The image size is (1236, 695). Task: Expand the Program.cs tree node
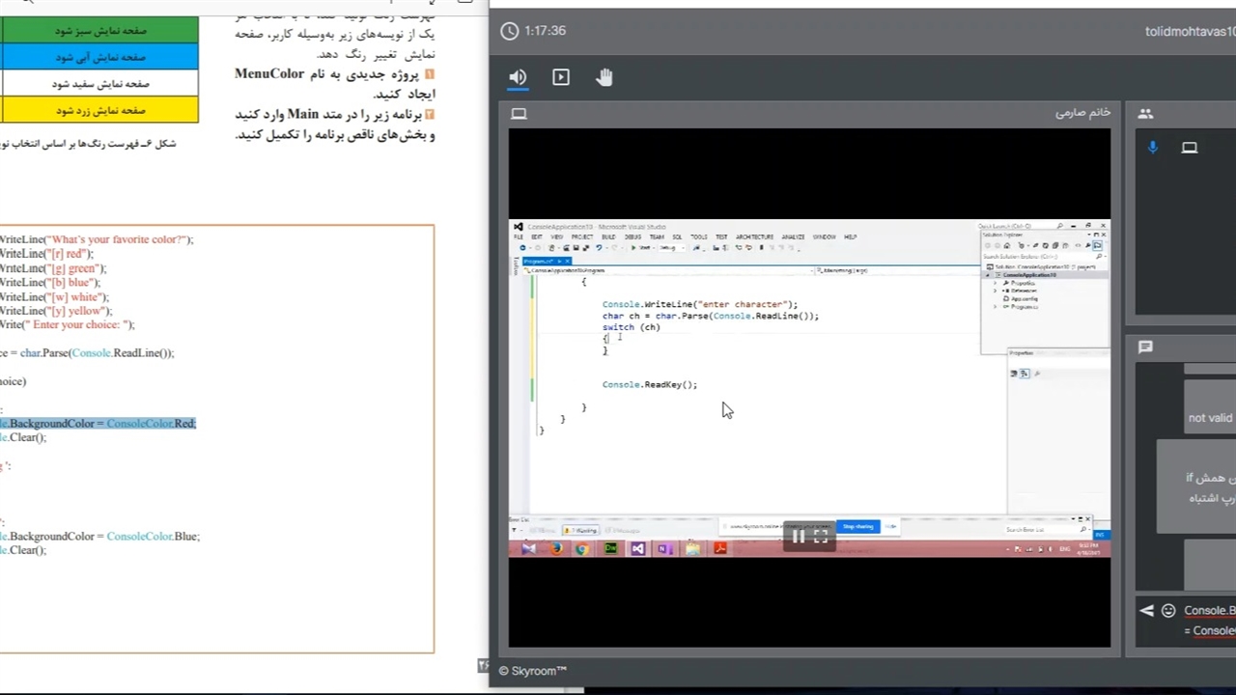pyautogui.click(x=995, y=306)
